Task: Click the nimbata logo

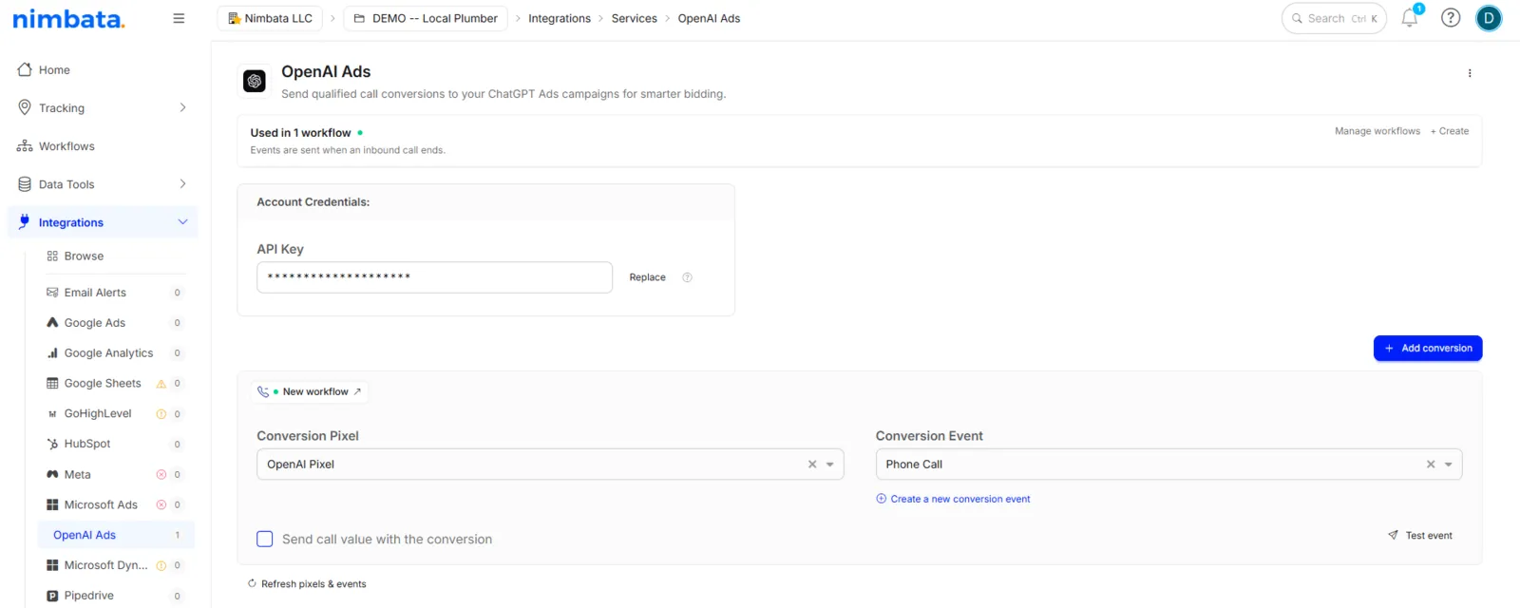Action: (x=68, y=18)
